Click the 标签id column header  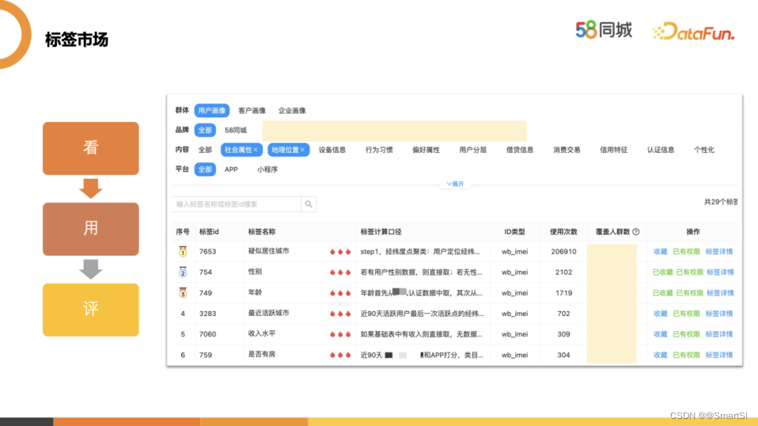coord(209,232)
